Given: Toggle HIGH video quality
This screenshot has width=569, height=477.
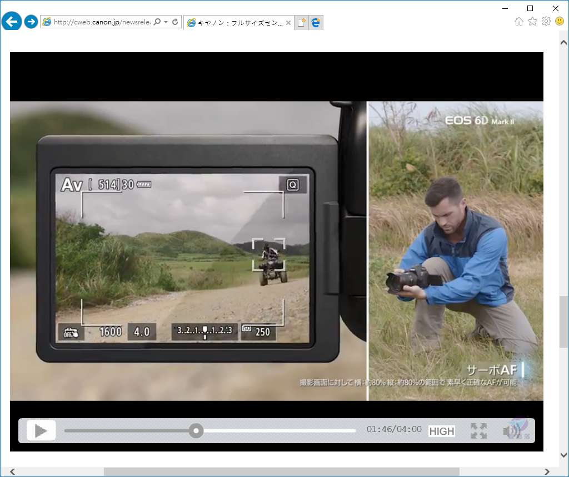Looking at the screenshot, I should (x=442, y=431).
